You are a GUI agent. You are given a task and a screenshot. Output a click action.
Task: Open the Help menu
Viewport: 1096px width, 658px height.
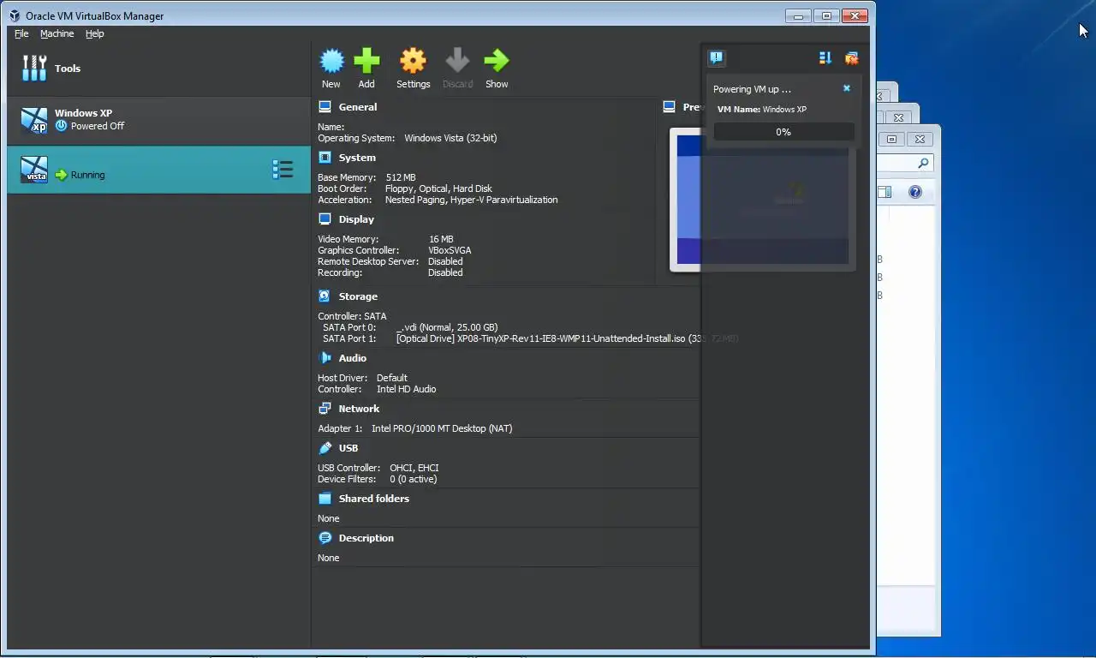coord(94,33)
